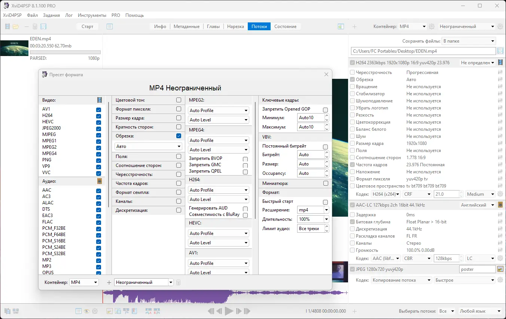This screenshot has height=319, width=506.
Task: Click the Старт button
Action: coord(87,27)
